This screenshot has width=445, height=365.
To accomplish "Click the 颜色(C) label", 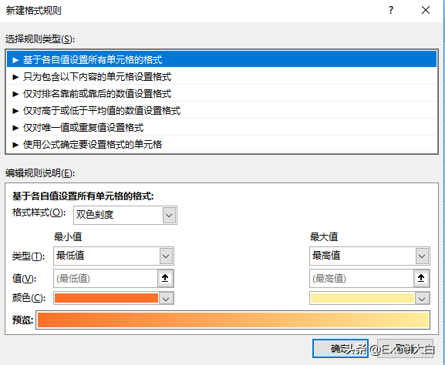I will coord(29,298).
